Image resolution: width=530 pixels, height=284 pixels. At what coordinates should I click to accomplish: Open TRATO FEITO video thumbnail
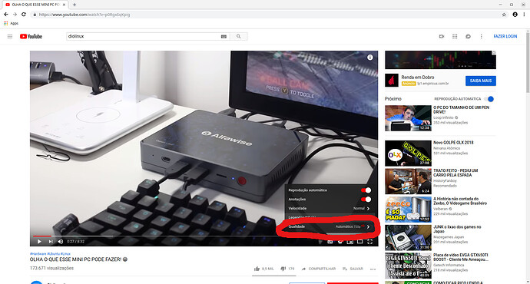click(x=408, y=181)
